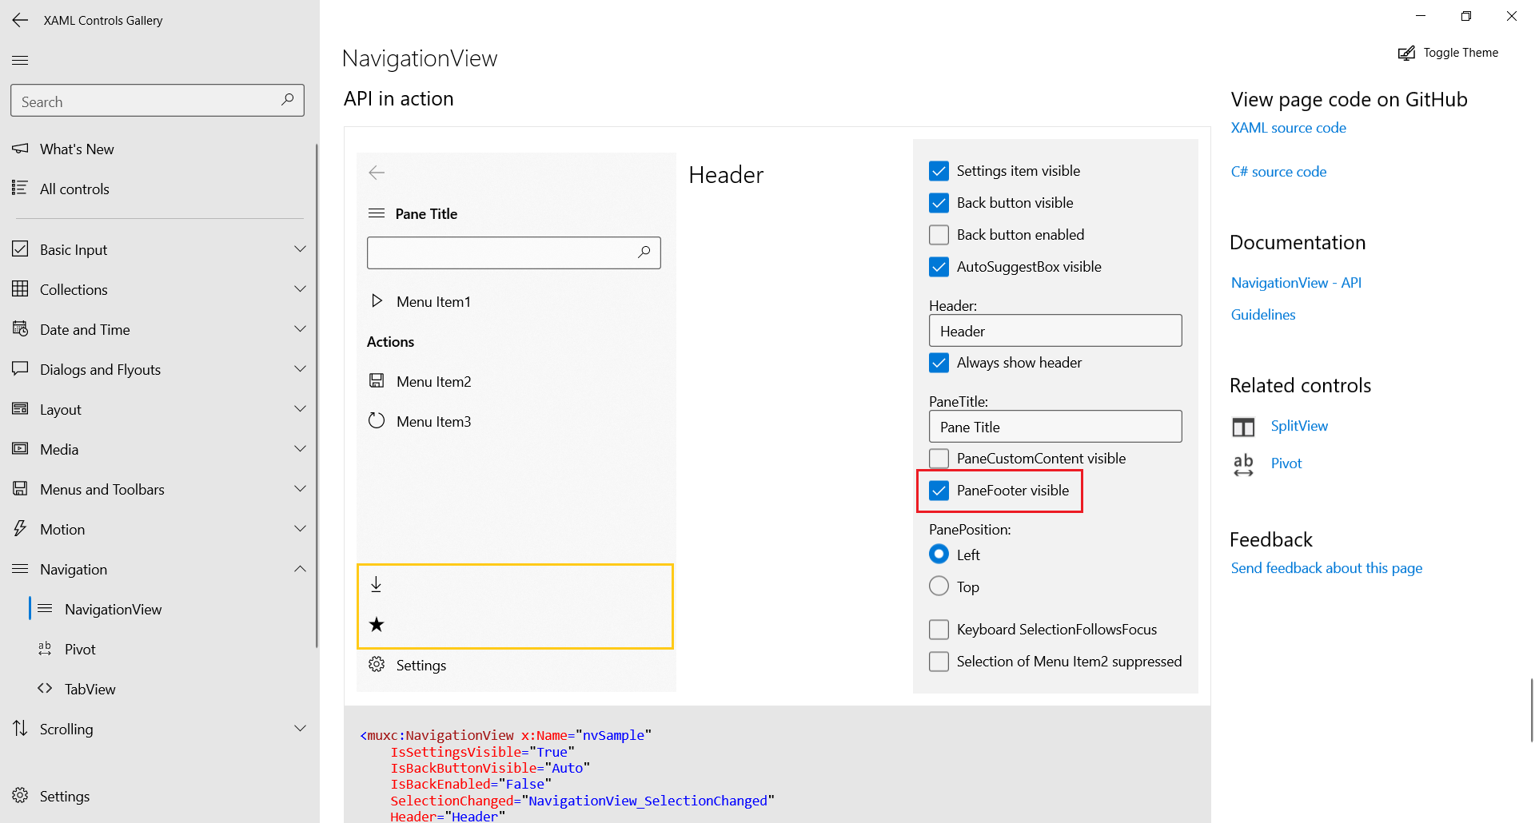Uncheck Settings item visible

pos(939,170)
